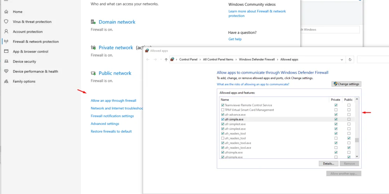389x194 pixels.
Task: Click the allowed apps list scrollbar thumb
Action: tap(357, 140)
